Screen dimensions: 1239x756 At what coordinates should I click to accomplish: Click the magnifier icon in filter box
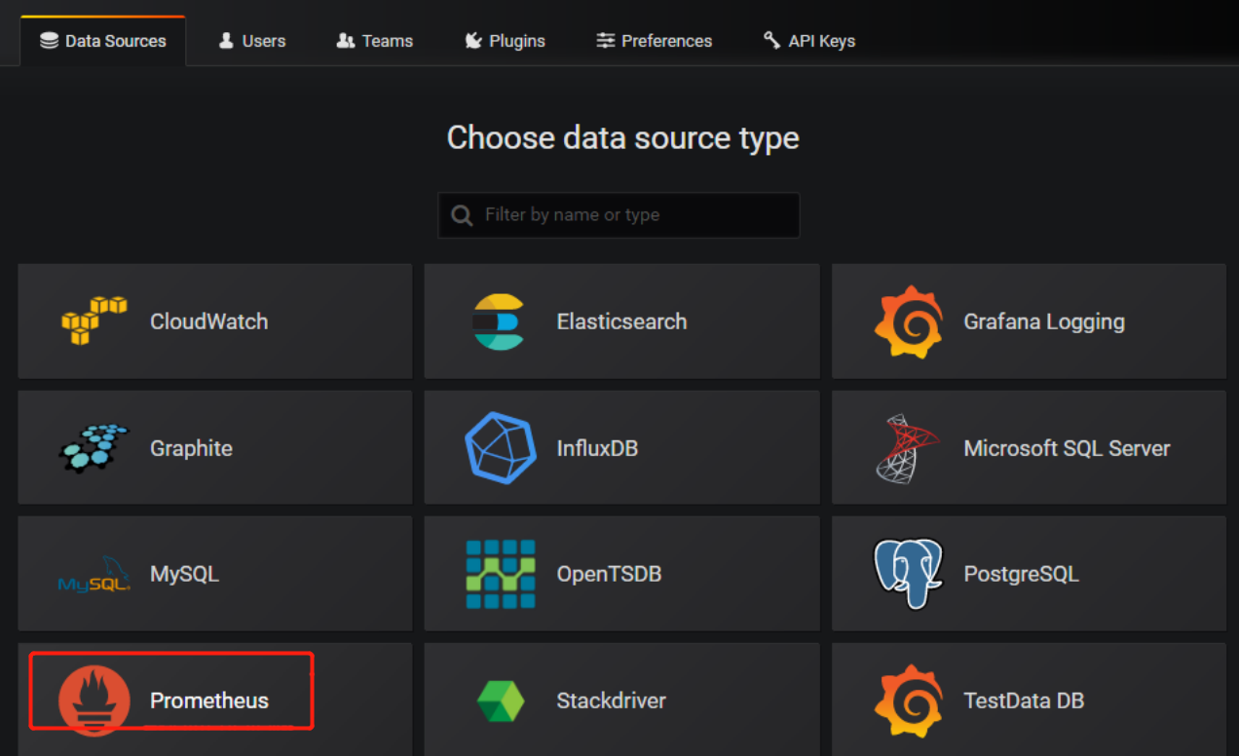tap(463, 215)
